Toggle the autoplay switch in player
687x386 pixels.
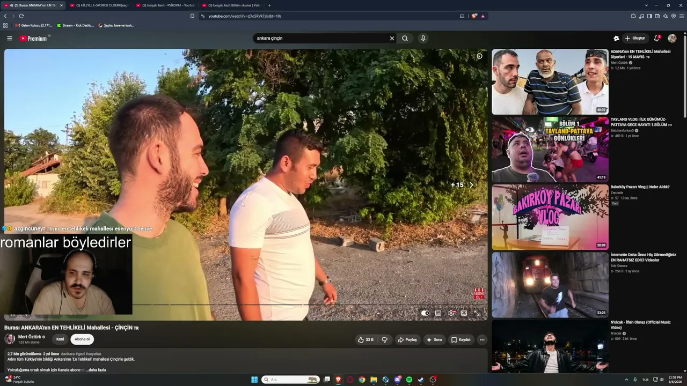[425, 313]
